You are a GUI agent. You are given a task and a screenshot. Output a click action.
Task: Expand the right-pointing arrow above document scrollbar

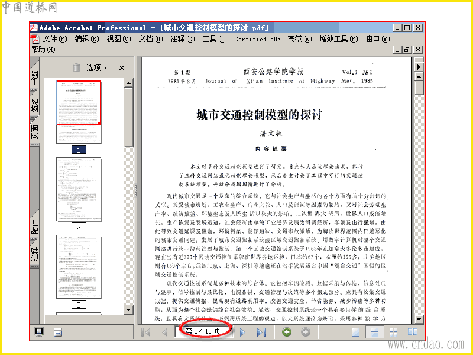point(419,67)
